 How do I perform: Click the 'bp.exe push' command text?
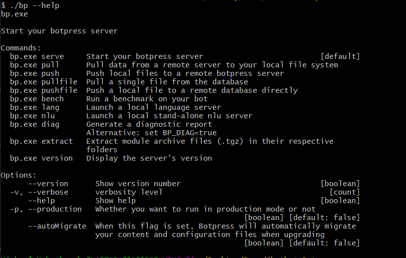tap(34, 73)
